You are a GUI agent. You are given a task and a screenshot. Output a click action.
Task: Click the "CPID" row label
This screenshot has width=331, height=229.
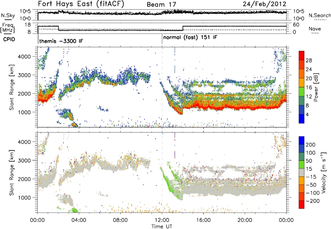9,39
